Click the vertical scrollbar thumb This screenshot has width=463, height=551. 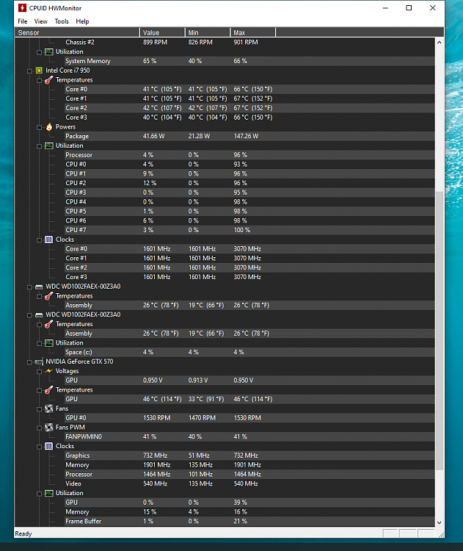(439, 331)
